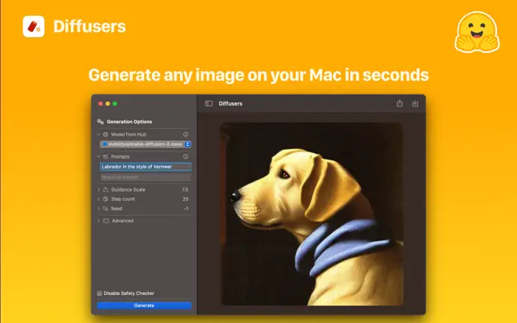Screen dimensions: 517x323
Task: Click the Diffusers window title
Action: (x=230, y=103)
